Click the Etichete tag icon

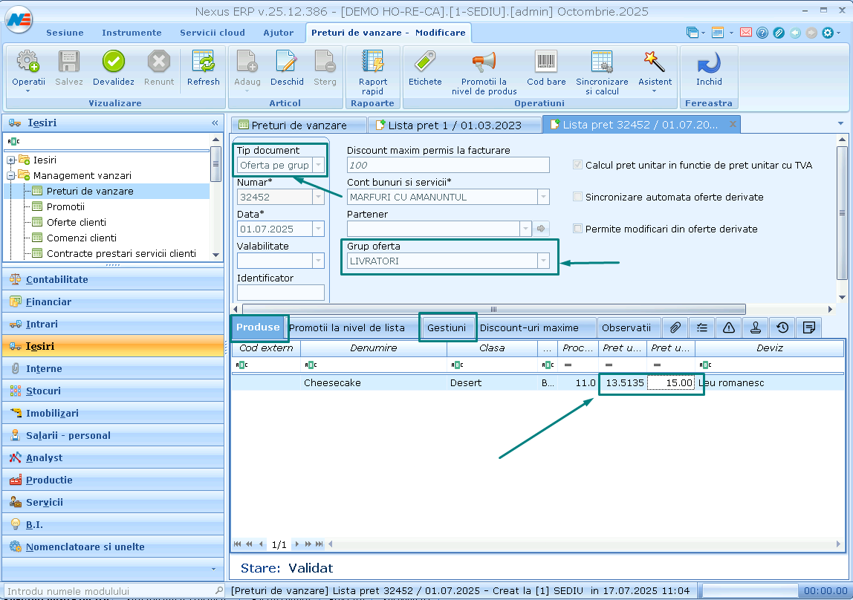click(x=425, y=62)
